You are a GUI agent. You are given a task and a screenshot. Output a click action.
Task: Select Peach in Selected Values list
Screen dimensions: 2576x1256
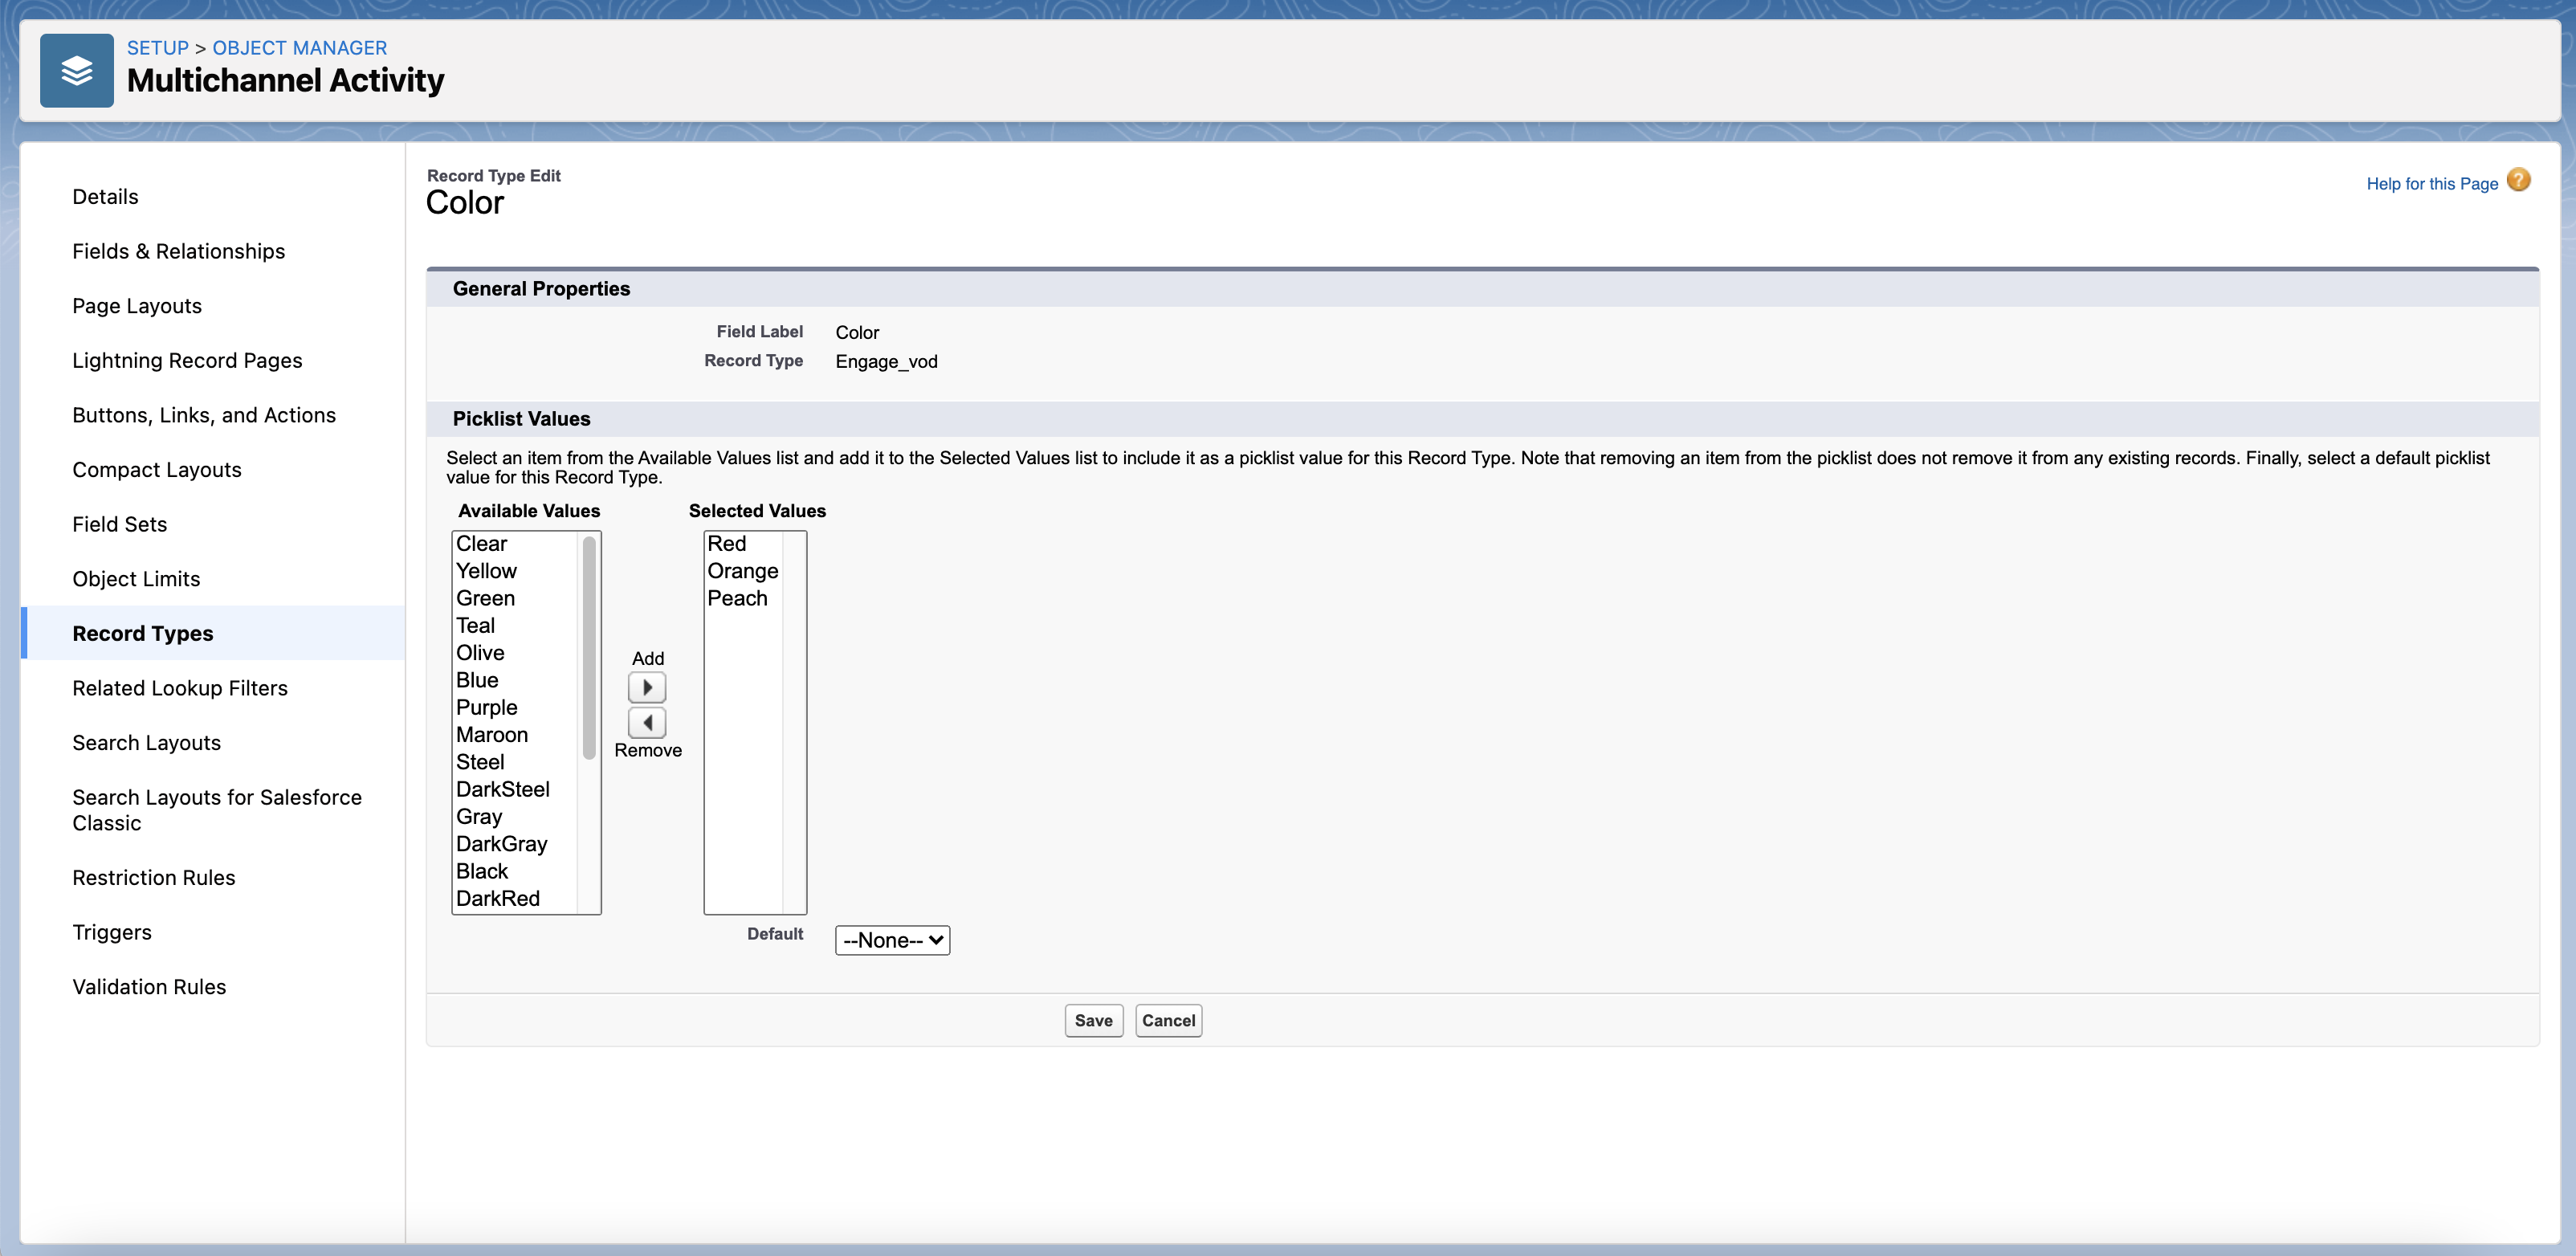tap(737, 598)
